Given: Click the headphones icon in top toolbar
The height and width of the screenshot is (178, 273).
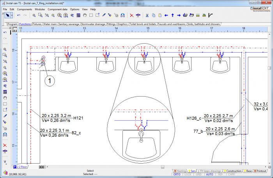Looking at the screenshot, I should coord(122,15).
